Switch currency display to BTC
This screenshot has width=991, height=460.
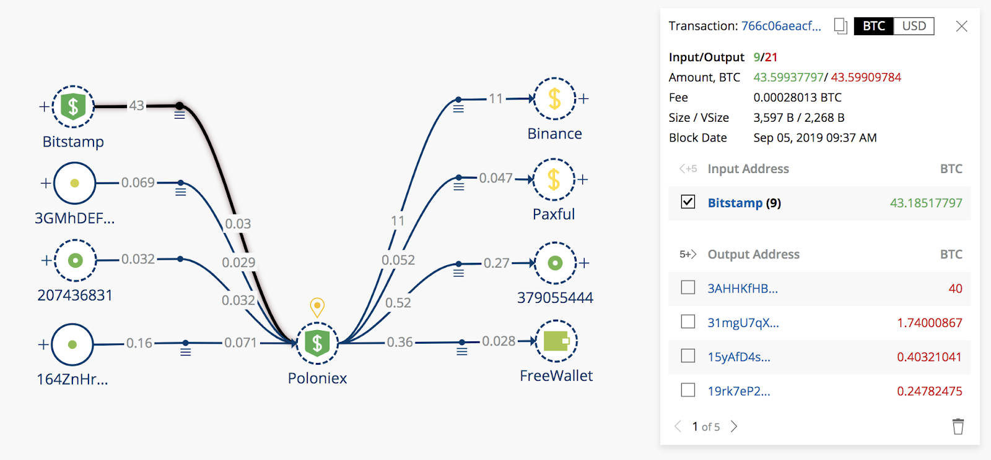pos(874,26)
